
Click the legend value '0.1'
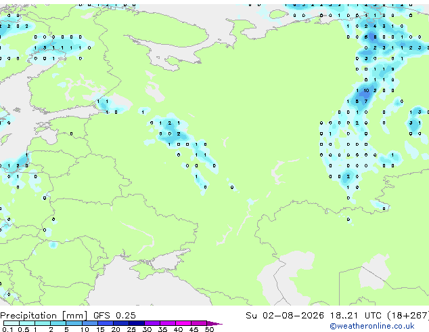coord(7,329)
